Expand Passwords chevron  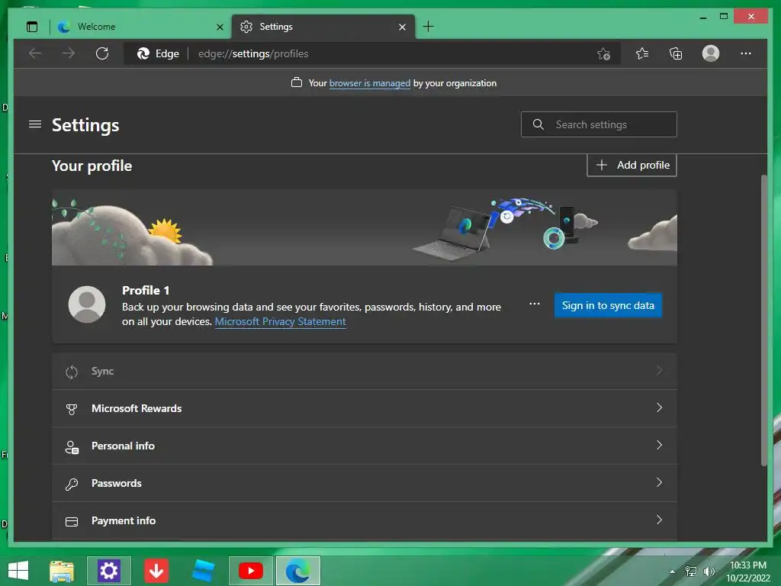coord(659,482)
